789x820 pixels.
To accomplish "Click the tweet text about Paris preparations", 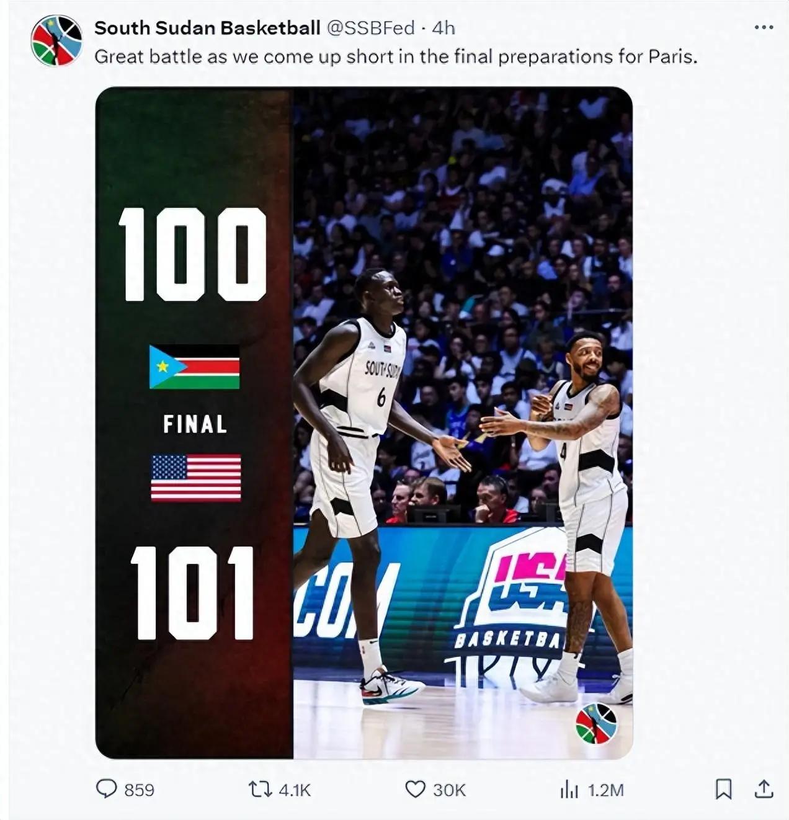I will (396, 57).
